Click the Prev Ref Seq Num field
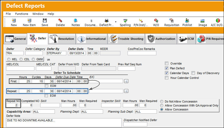 [x=127, y=69]
